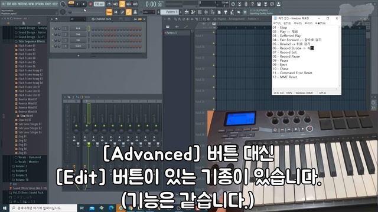Mute the Kick channel LED
The height and width of the screenshot is (212, 378).
(x=53, y=28)
